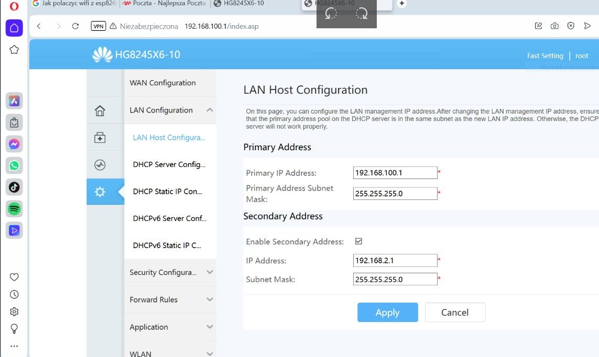Uncheck Enable Secondary Address checkbox
Viewport: 599px width, 357px height.
(x=358, y=241)
